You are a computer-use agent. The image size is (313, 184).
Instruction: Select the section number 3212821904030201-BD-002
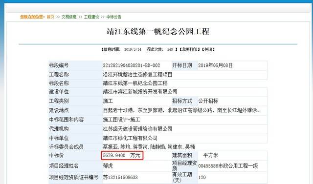pyautogui.click(x=132, y=65)
